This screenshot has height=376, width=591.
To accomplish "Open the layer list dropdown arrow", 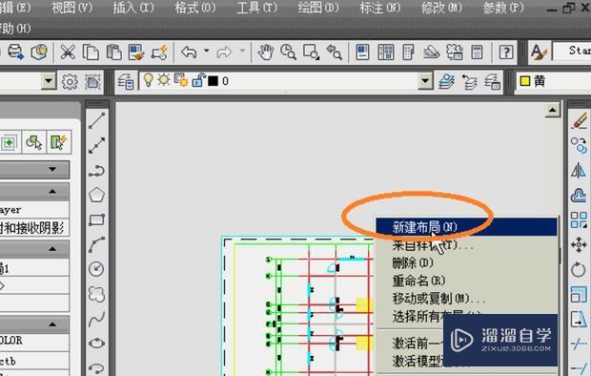I will (425, 81).
